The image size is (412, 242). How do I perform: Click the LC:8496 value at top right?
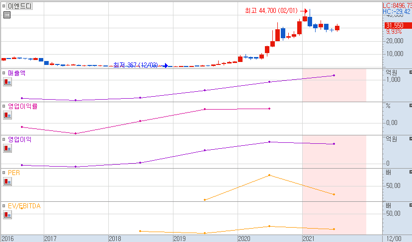pyautogui.click(x=397, y=5)
